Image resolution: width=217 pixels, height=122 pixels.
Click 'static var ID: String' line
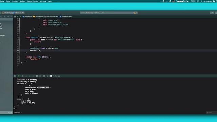pyautogui.click(x=38, y=57)
